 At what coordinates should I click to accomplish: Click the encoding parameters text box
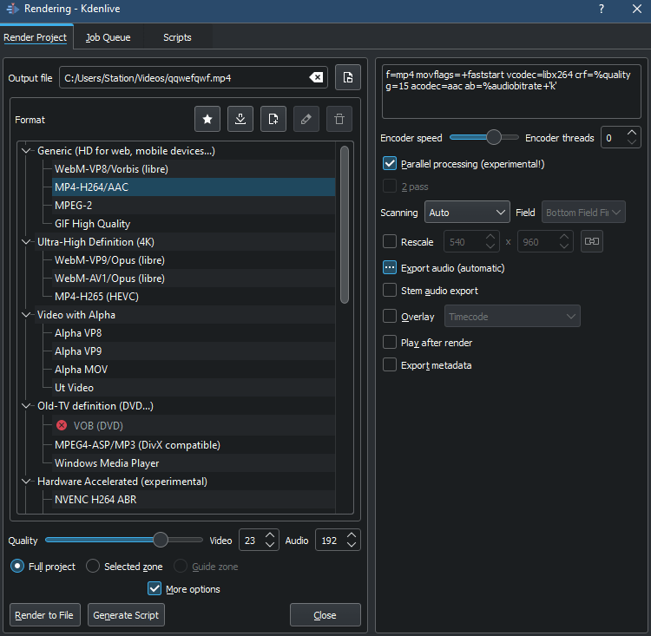point(511,91)
